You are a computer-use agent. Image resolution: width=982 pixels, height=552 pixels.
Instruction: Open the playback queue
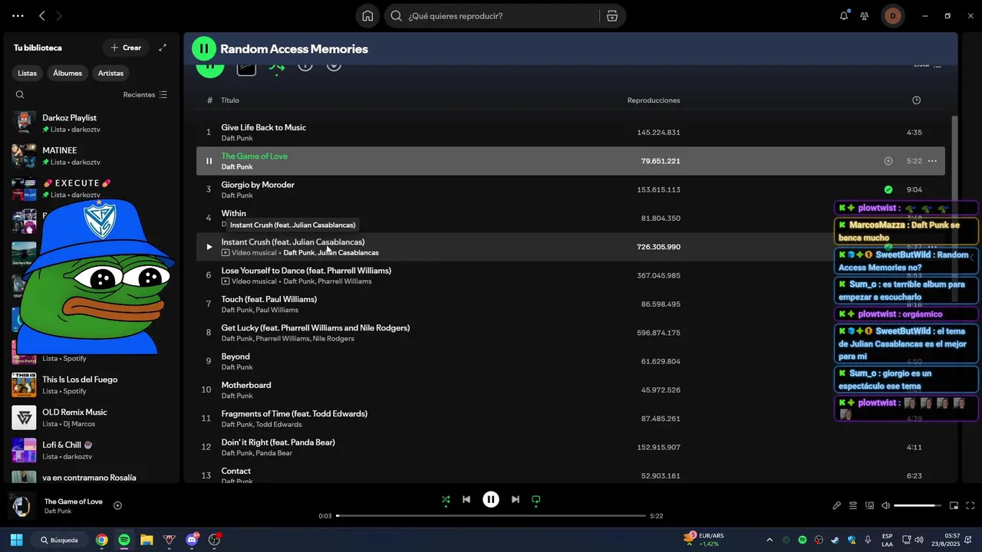(x=853, y=505)
